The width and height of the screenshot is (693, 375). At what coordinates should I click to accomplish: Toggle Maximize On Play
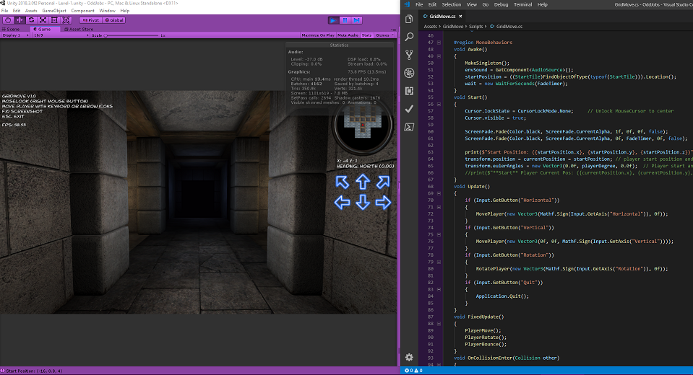pyautogui.click(x=317, y=35)
